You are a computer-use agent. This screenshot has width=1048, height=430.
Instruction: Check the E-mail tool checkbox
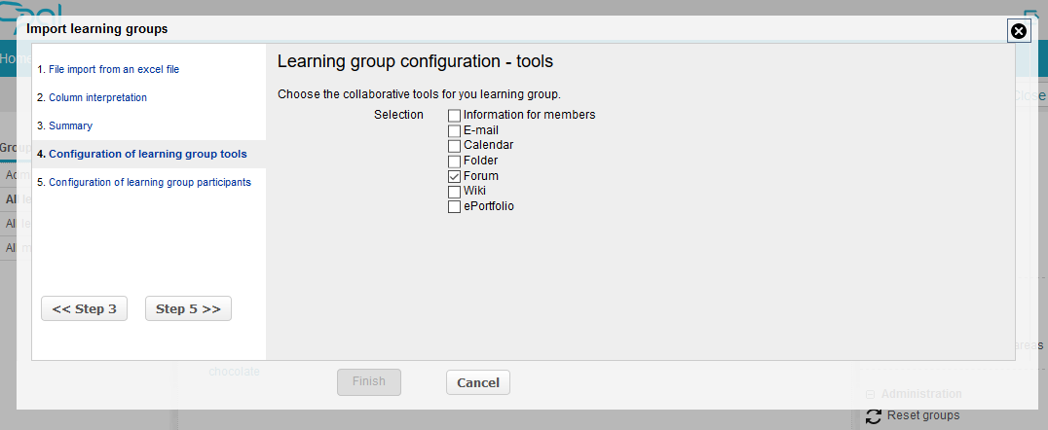[x=454, y=130]
